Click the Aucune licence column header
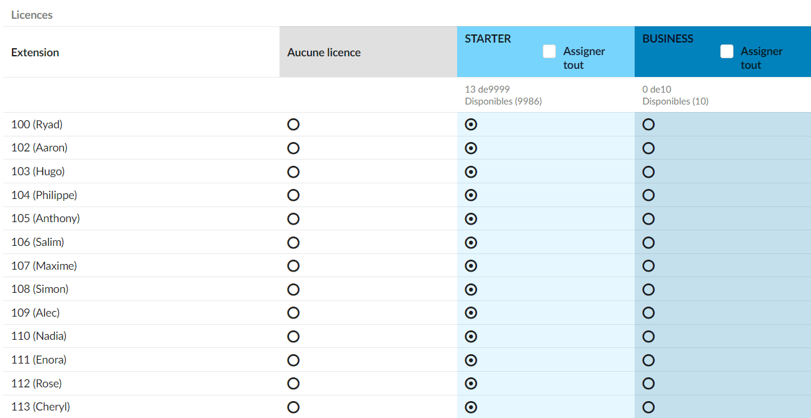This screenshot has height=418, width=811. pyautogui.click(x=324, y=53)
